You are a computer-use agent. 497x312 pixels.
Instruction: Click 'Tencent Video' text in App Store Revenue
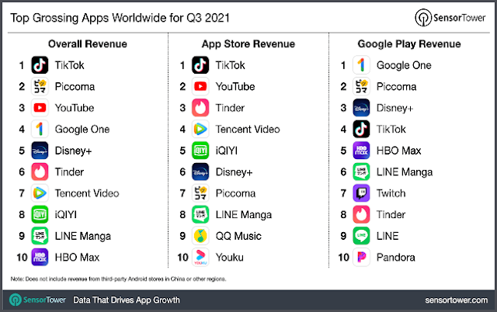pos(248,130)
